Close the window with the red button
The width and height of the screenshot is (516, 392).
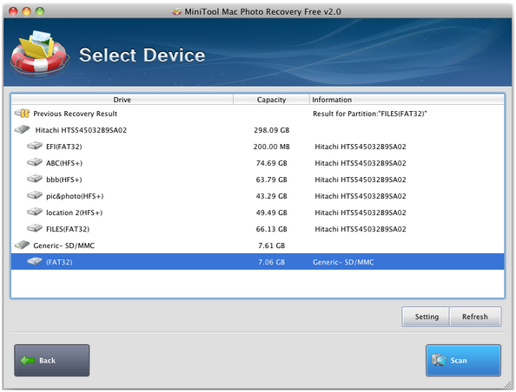coord(13,11)
